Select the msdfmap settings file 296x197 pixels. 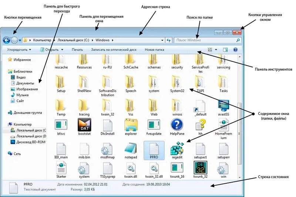(107, 151)
